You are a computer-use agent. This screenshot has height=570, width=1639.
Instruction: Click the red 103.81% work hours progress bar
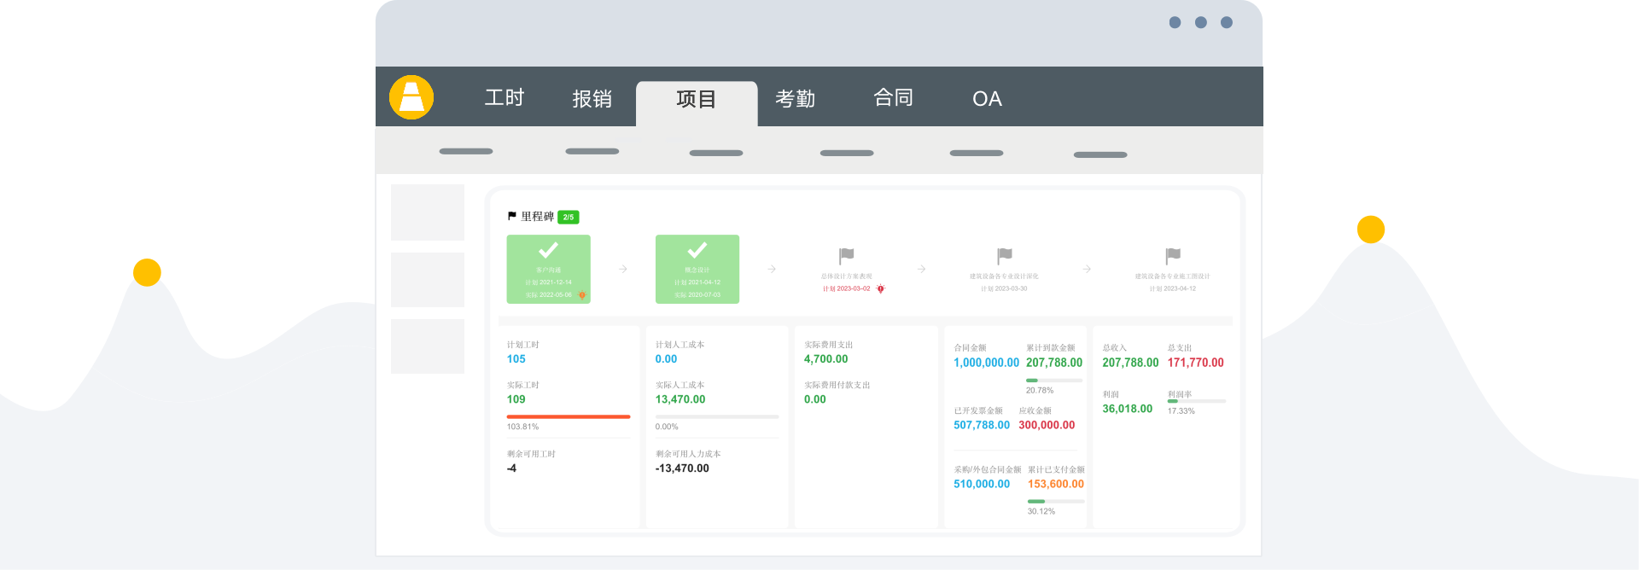pyautogui.click(x=569, y=416)
